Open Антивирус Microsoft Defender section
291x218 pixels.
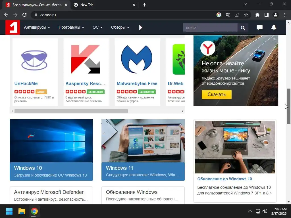49,192
